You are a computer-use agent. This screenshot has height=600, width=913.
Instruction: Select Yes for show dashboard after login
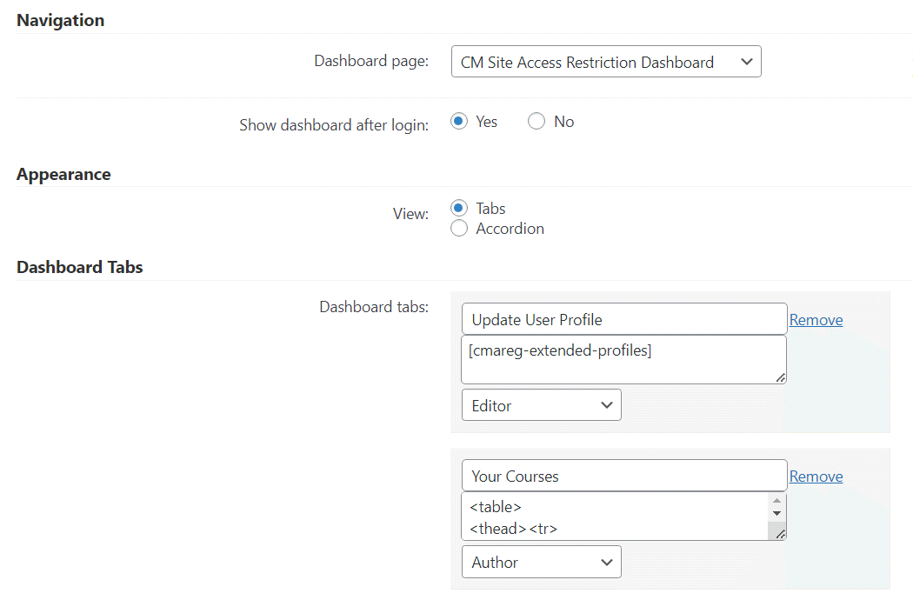[x=459, y=122]
